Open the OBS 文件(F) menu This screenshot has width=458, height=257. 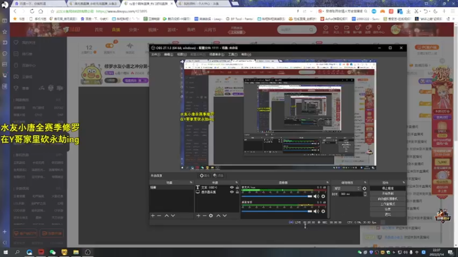156,54
